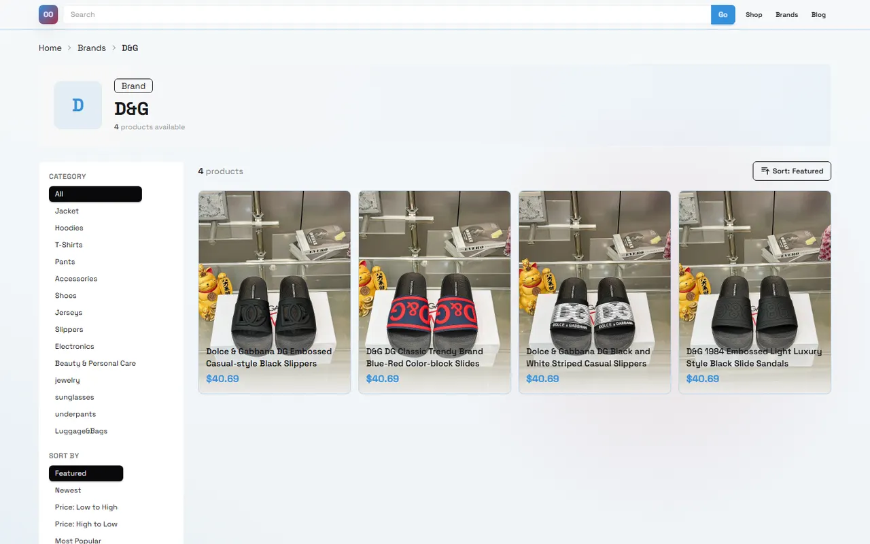
Task: Go to Brands breadcrumb link
Action: click(92, 48)
